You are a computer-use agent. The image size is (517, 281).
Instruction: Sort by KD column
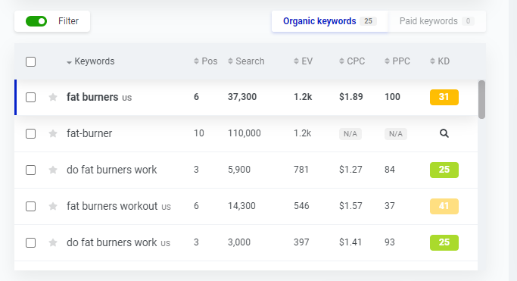[440, 61]
